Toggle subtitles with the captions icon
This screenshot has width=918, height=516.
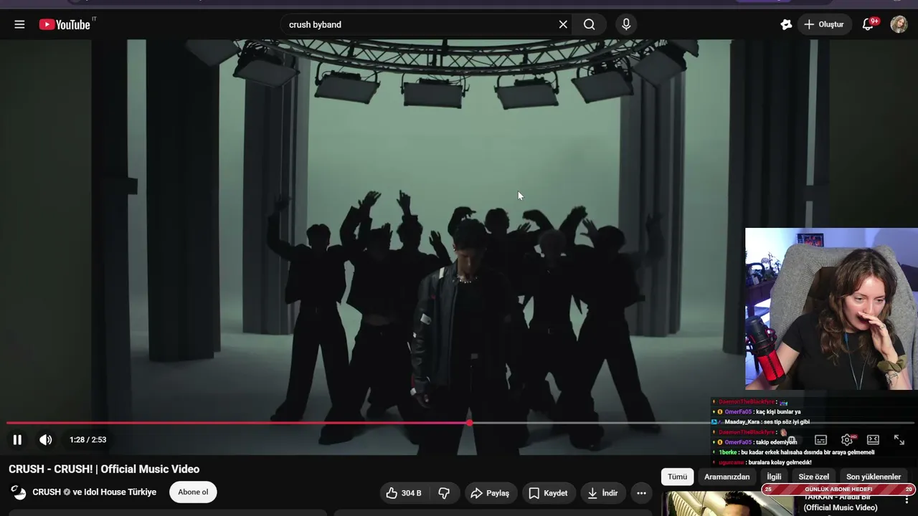(x=820, y=440)
